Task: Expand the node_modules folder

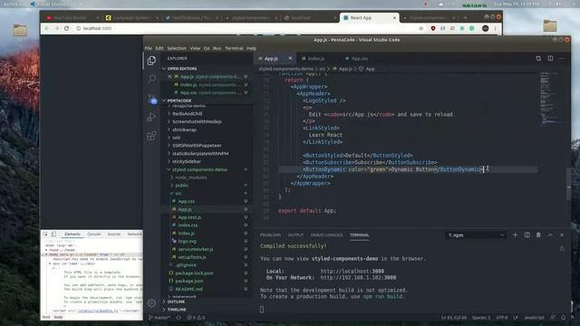Action: (x=191, y=177)
